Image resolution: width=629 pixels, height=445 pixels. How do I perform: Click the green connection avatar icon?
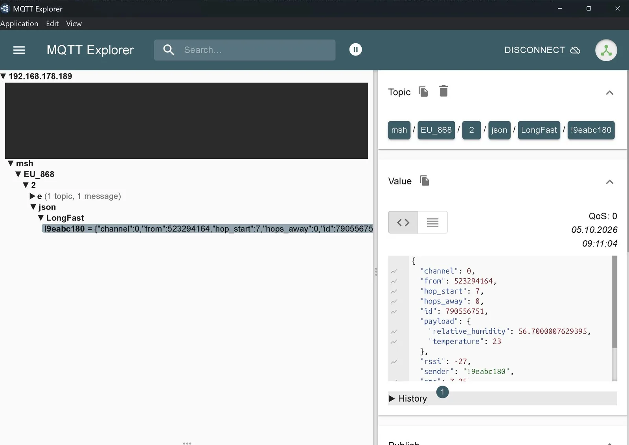(x=606, y=50)
